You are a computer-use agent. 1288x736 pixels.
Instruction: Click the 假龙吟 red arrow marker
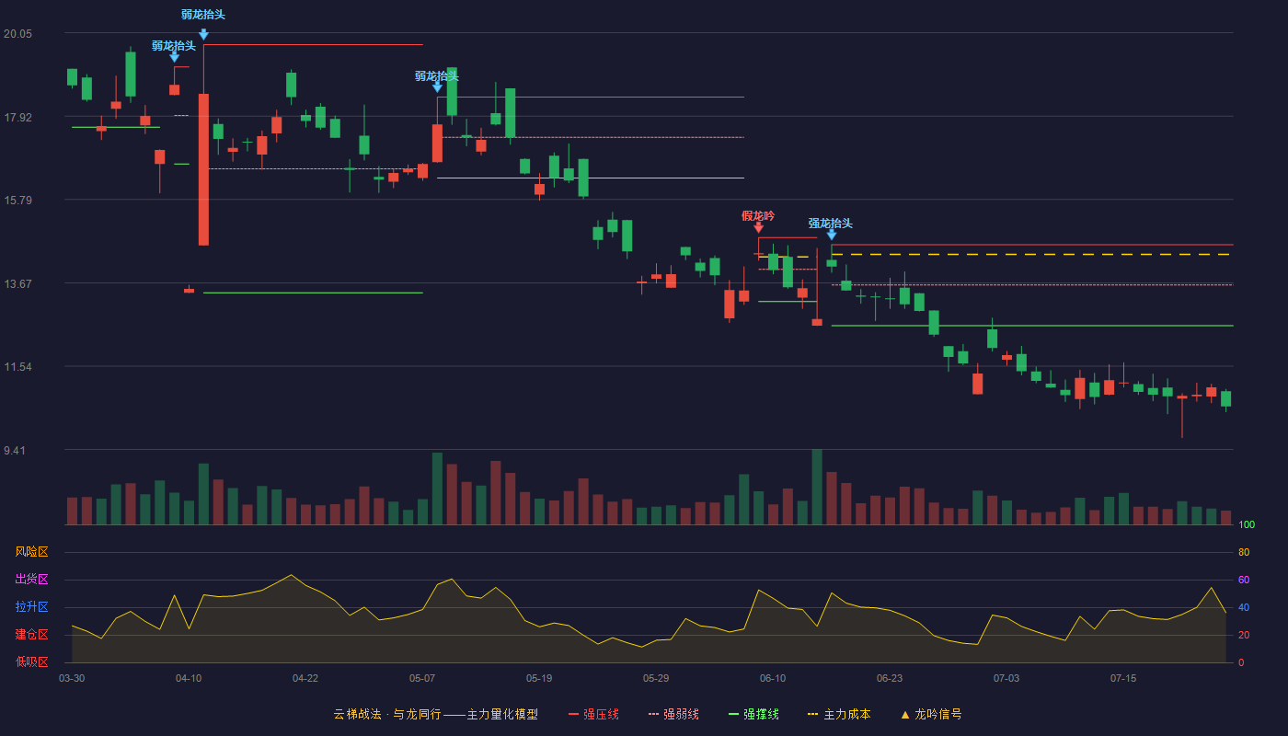[x=758, y=227]
